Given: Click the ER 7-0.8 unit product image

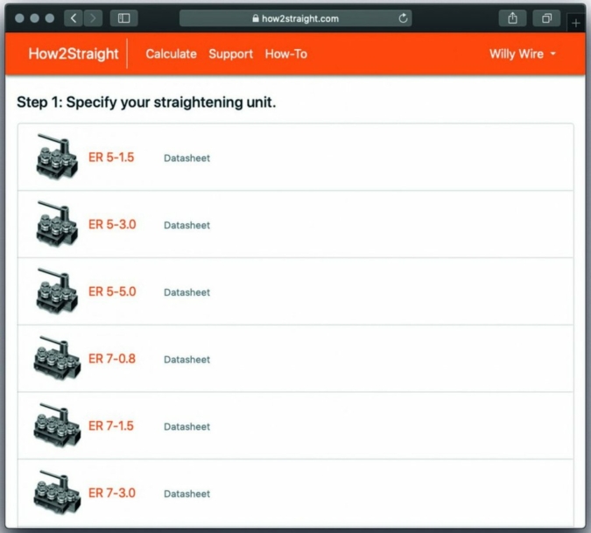Looking at the screenshot, I should coord(57,357).
